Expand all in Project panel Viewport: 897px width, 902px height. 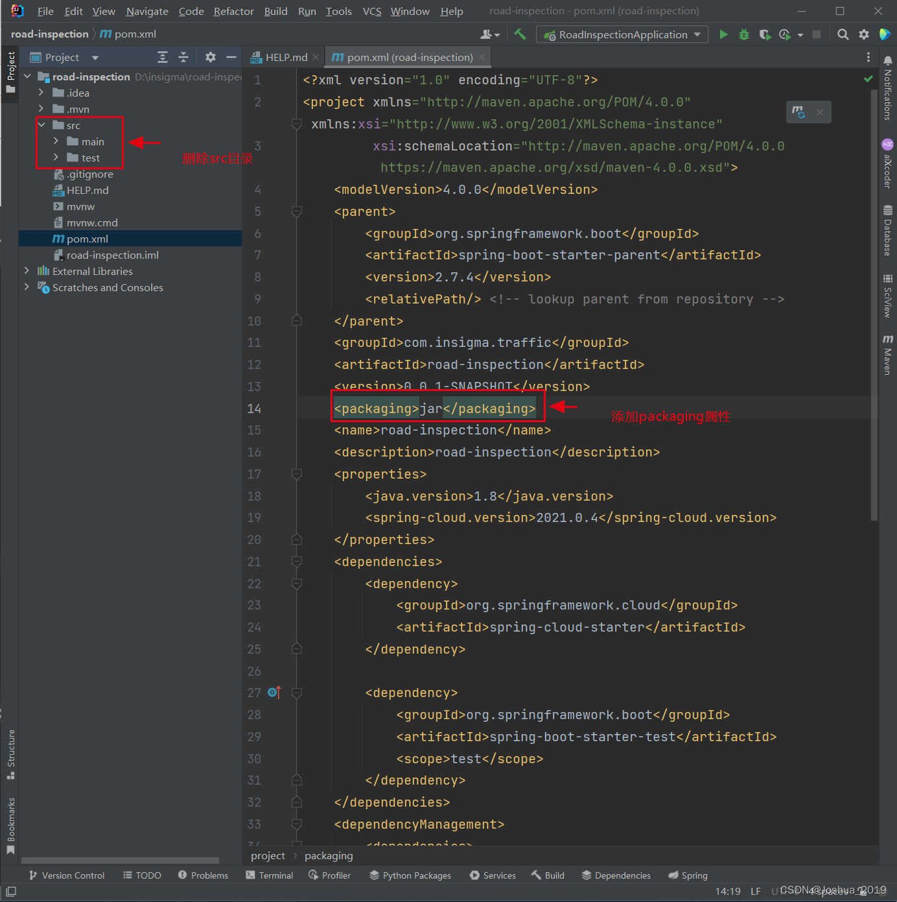pyautogui.click(x=163, y=57)
